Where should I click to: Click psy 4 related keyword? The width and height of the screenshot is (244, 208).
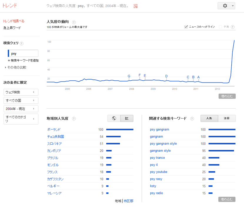[x=154, y=165]
